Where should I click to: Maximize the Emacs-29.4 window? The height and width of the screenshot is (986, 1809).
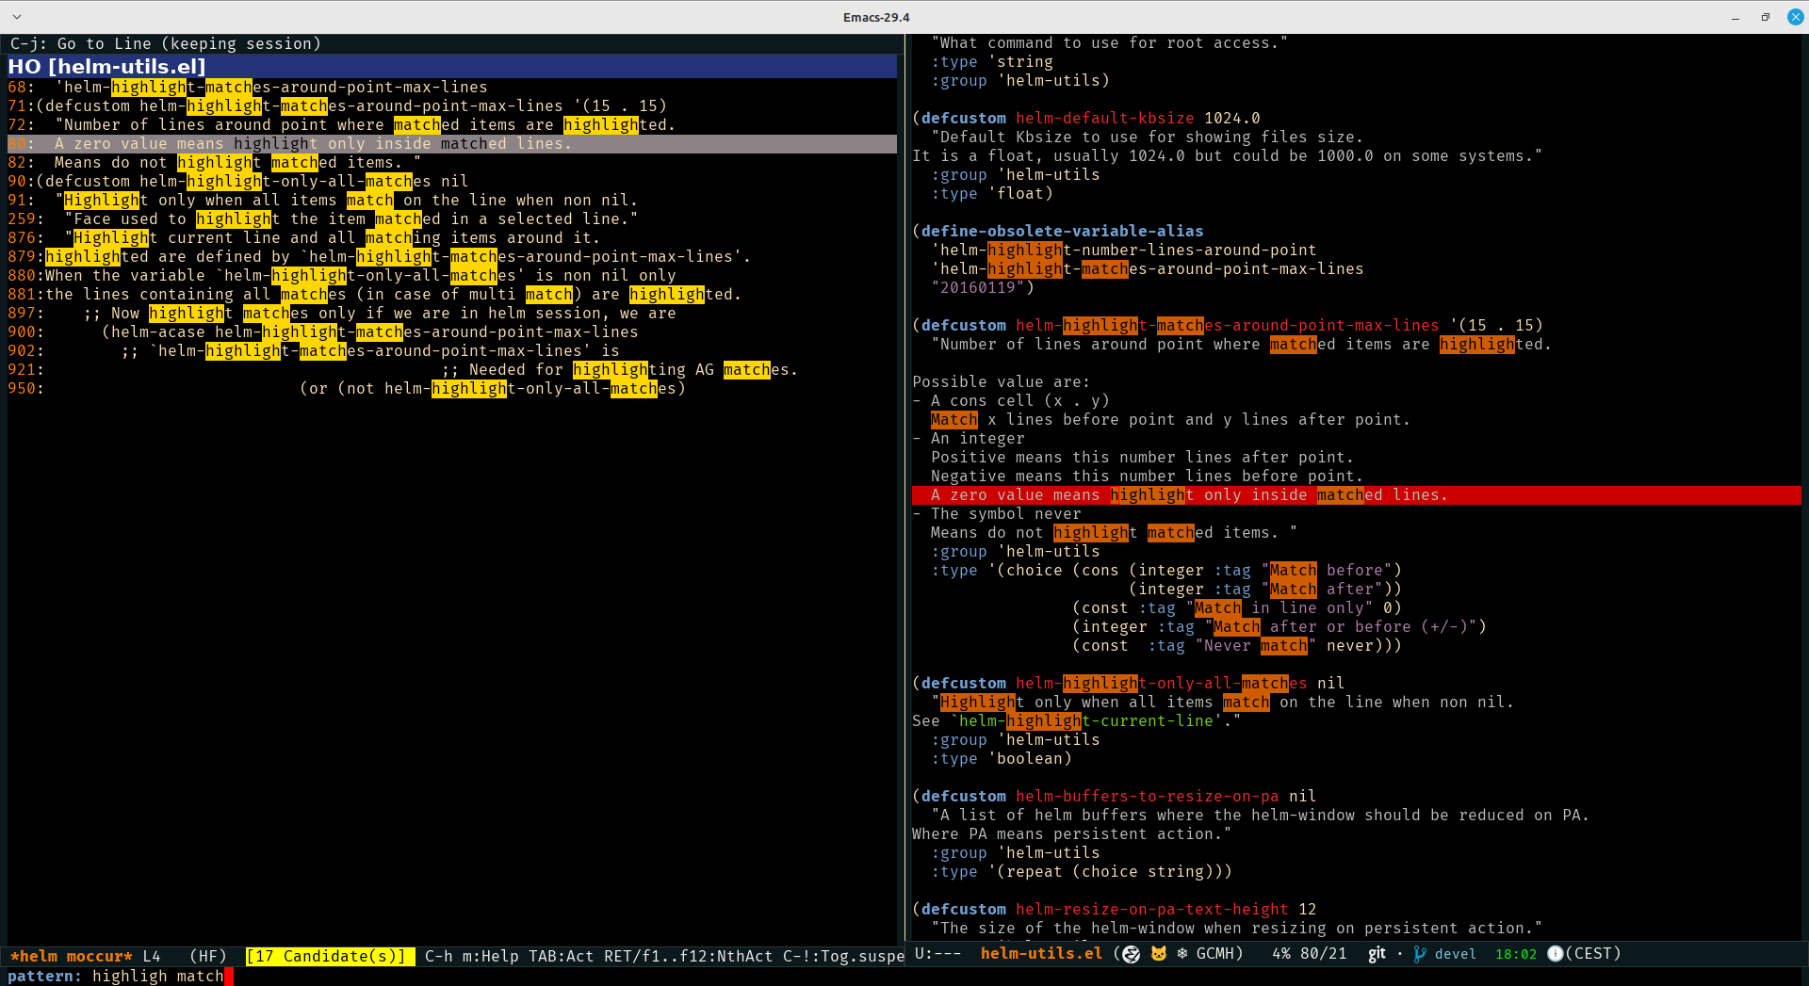tap(1766, 17)
